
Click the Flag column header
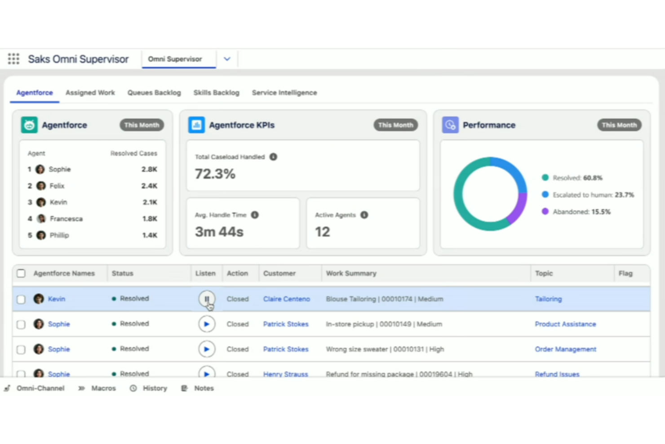click(x=625, y=274)
